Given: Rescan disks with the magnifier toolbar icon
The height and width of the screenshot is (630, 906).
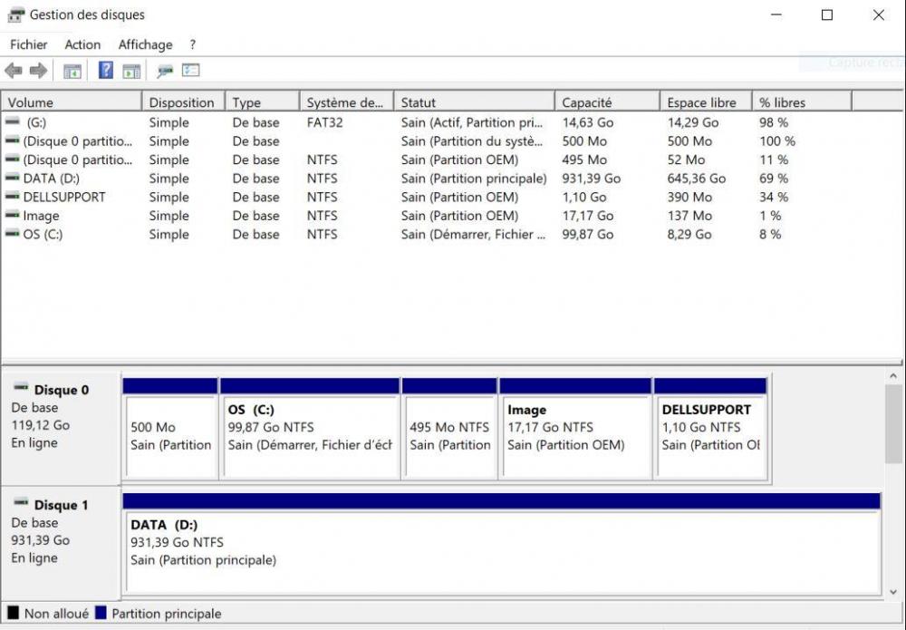Looking at the screenshot, I should tap(164, 71).
